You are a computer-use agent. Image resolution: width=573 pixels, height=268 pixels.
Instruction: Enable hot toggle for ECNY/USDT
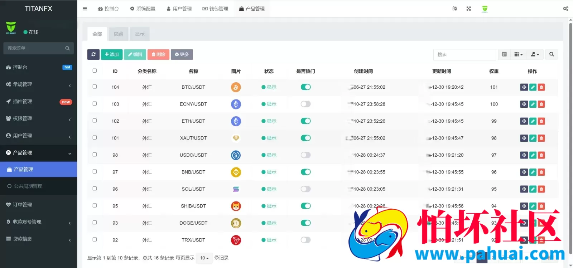pyautogui.click(x=305, y=104)
